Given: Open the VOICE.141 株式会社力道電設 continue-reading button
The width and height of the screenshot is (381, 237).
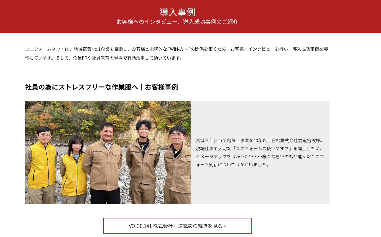Looking at the screenshot, I should coord(177,226).
